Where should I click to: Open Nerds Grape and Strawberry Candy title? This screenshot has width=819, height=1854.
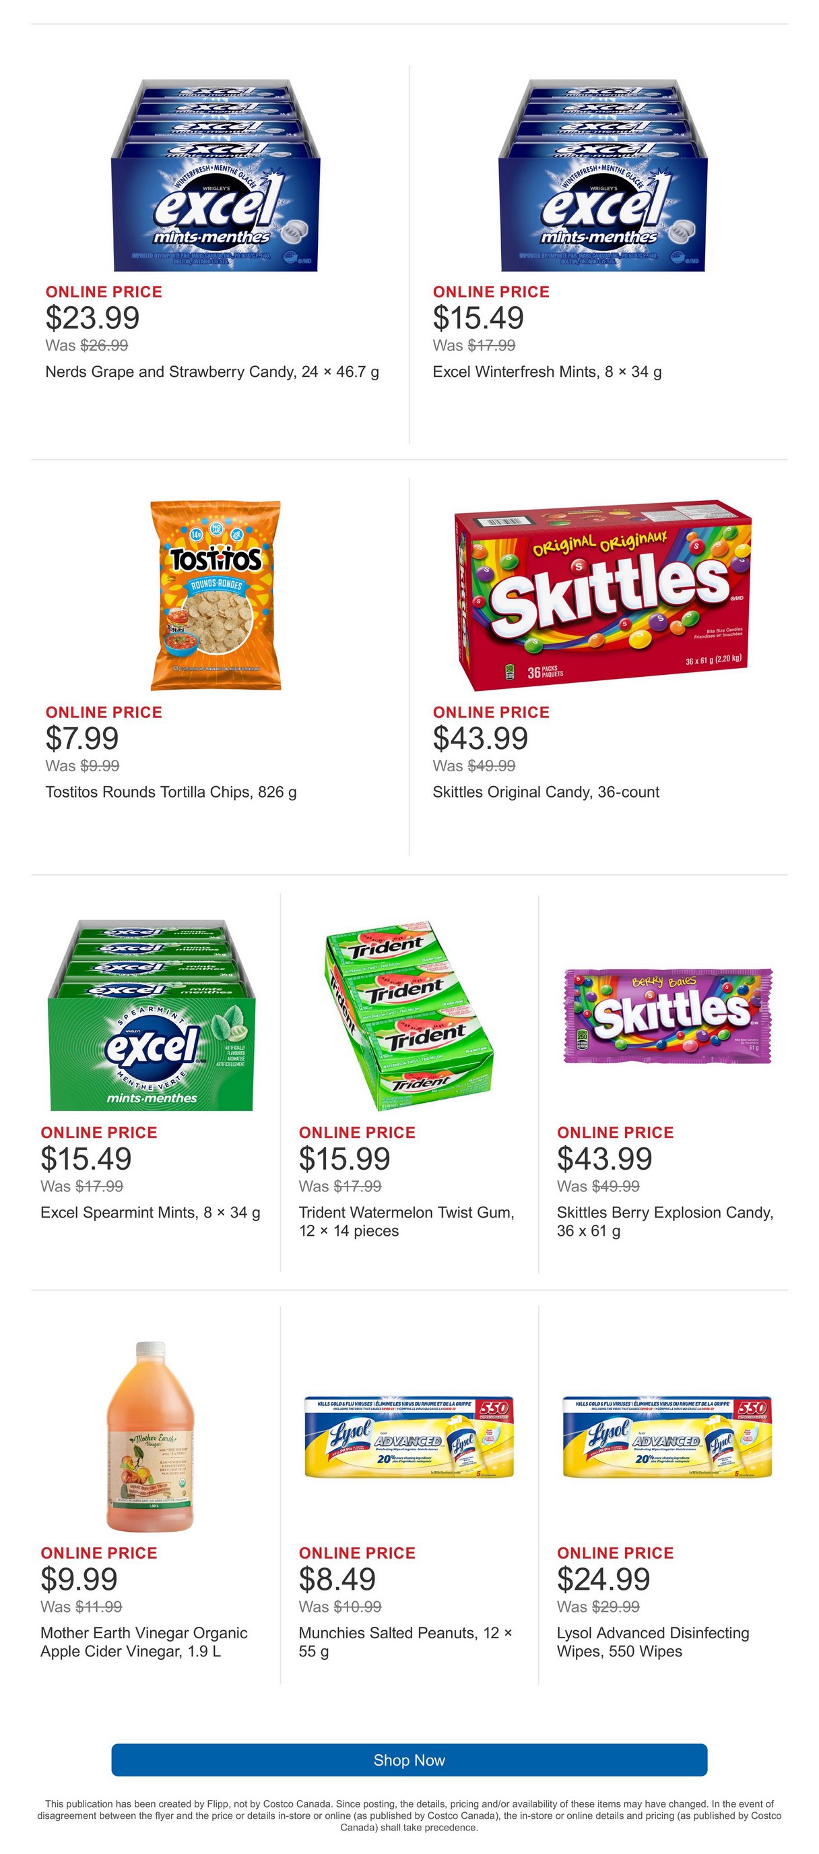pyautogui.click(x=212, y=371)
